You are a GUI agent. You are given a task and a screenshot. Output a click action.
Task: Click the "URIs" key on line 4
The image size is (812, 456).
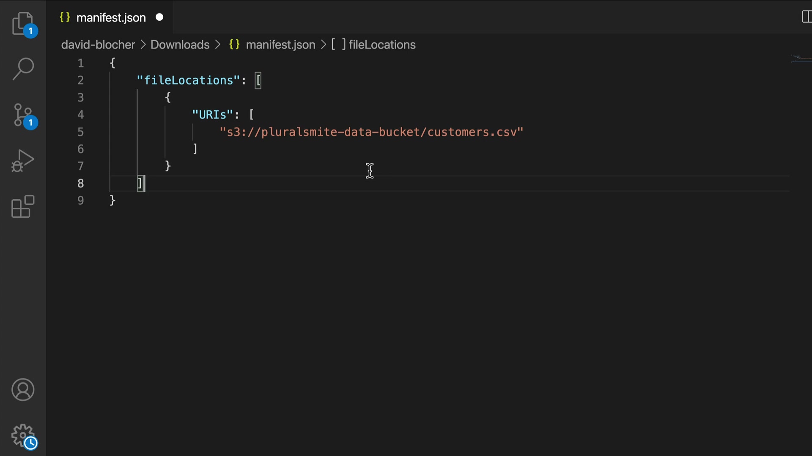[x=212, y=115]
